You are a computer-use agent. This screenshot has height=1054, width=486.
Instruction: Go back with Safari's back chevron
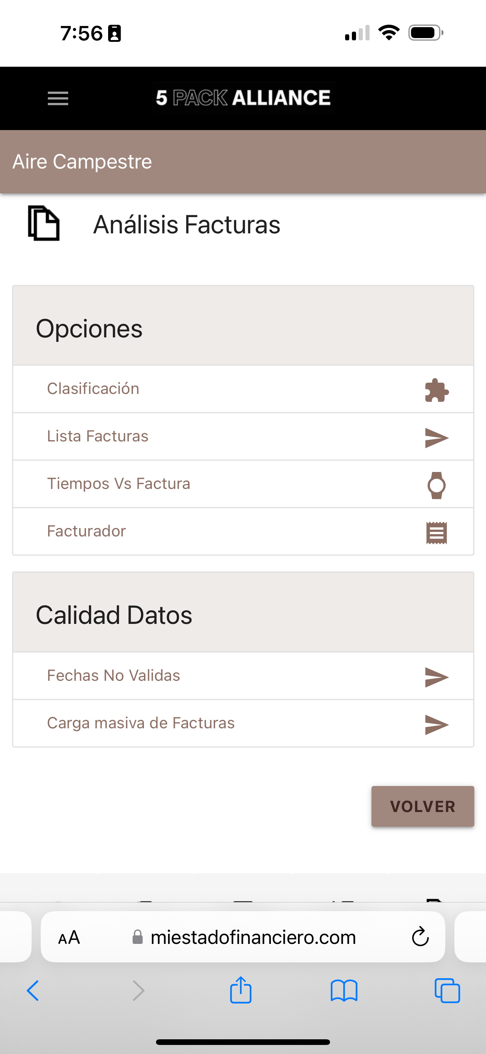tap(33, 990)
